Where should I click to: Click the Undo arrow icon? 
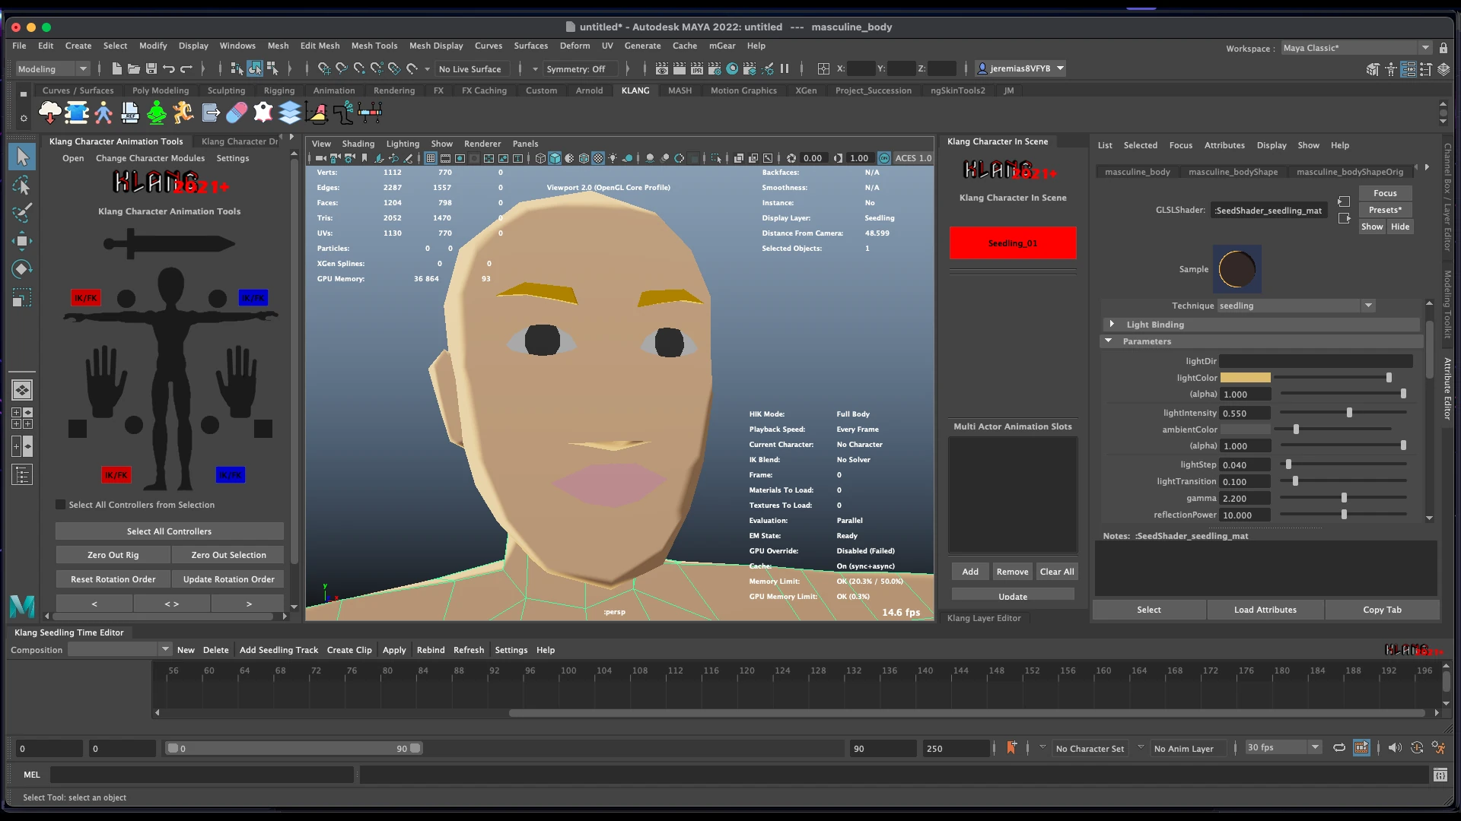click(169, 68)
